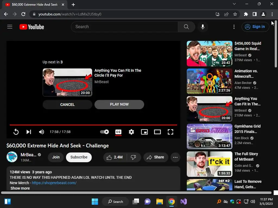Cancel the up next autoplay
Viewport: 278px width, 208px height.
(67, 105)
